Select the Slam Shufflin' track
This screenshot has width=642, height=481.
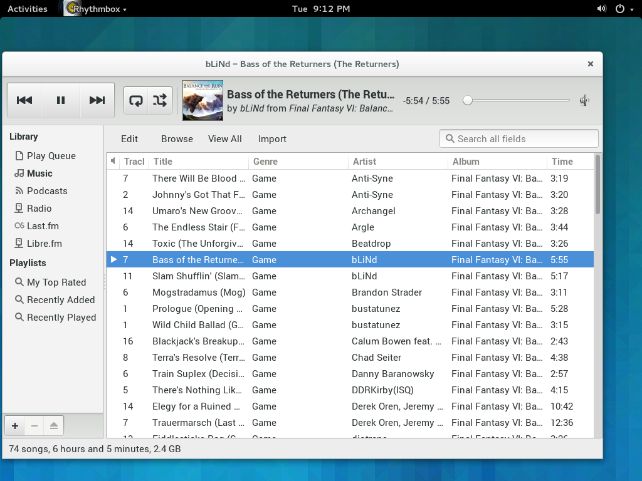click(350, 276)
